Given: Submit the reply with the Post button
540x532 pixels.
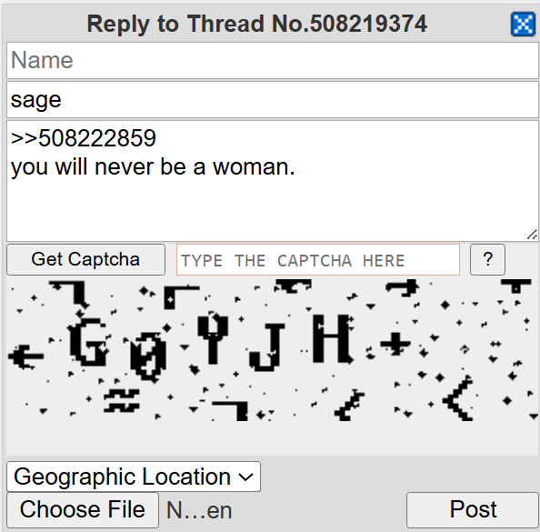Looking at the screenshot, I should (x=473, y=509).
